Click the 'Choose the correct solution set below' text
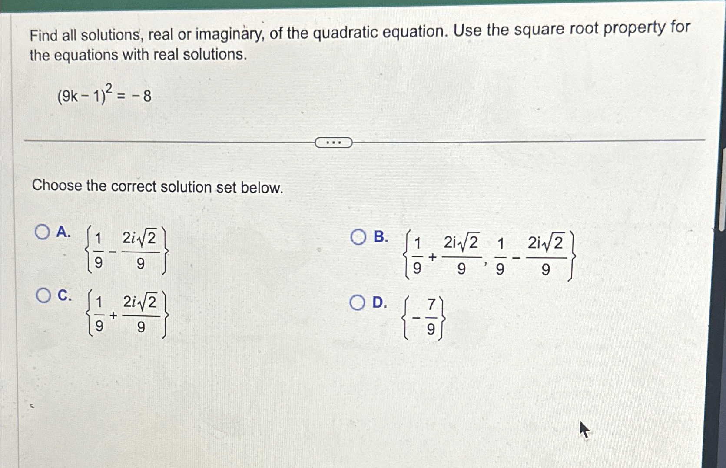Image resolution: width=726 pixels, height=468 pixels. (157, 187)
